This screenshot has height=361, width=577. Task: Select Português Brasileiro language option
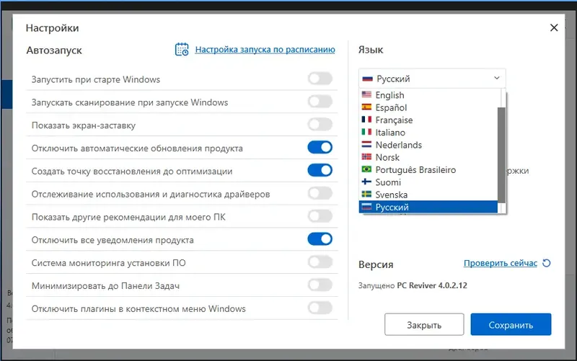pos(428,169)
